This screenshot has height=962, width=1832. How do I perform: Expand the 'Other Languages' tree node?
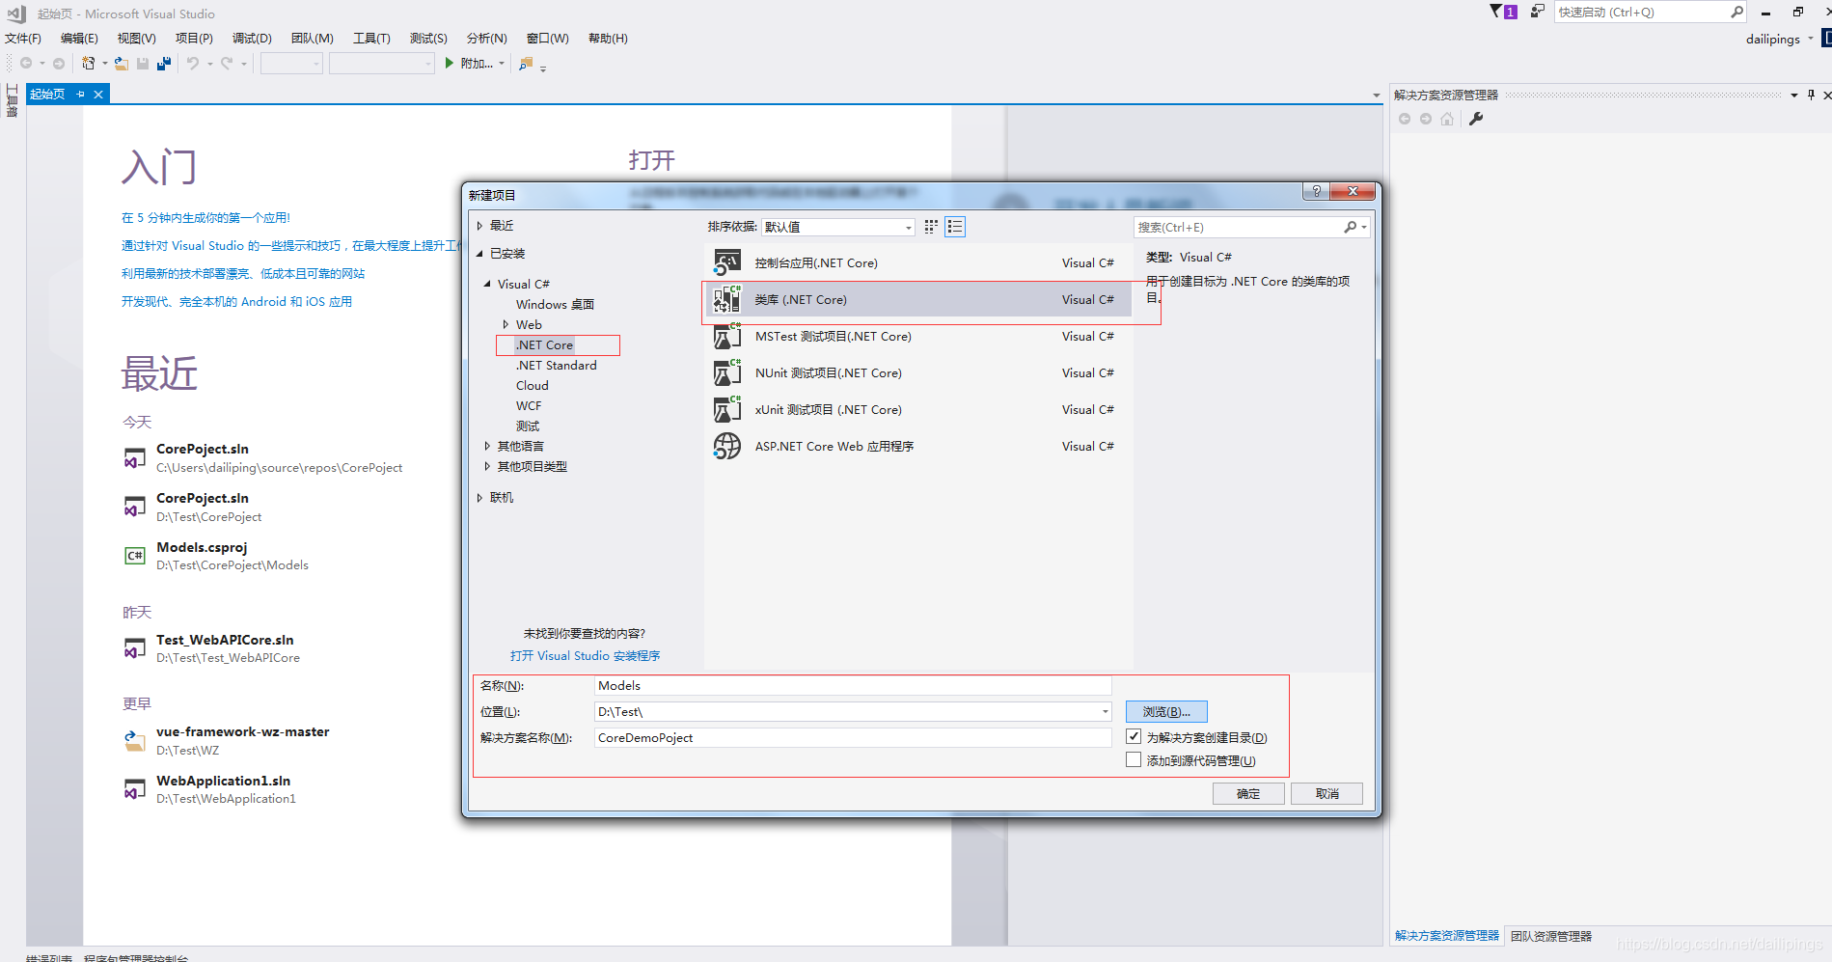pos(487,446)
